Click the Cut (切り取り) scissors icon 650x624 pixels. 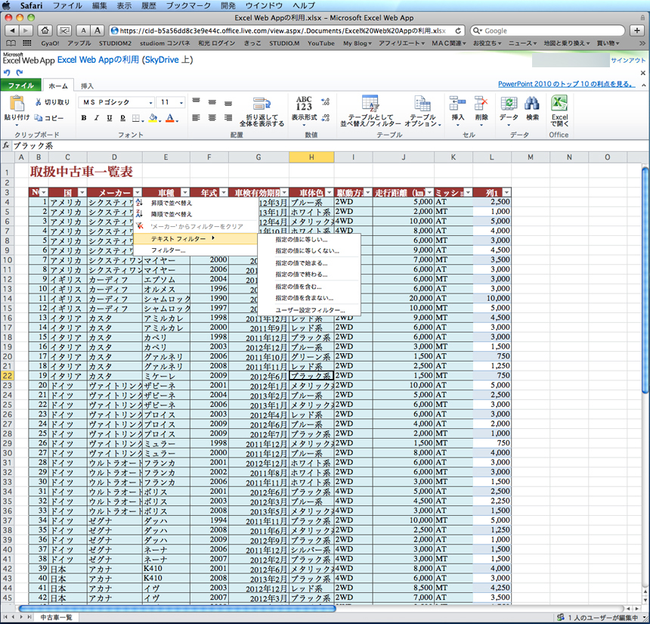click(x=38, y=102)
